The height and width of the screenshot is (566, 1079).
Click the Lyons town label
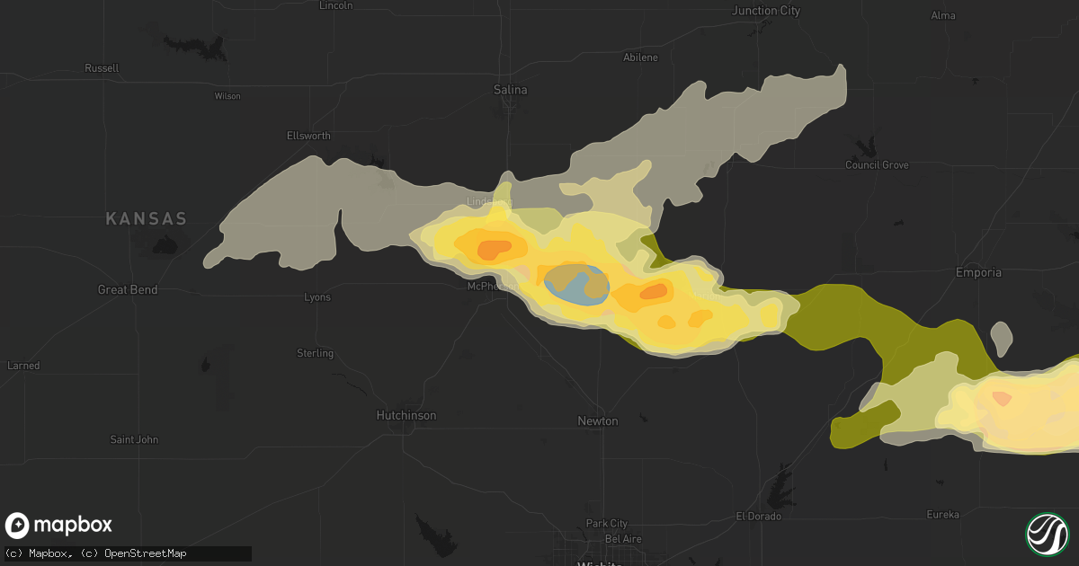317,297
